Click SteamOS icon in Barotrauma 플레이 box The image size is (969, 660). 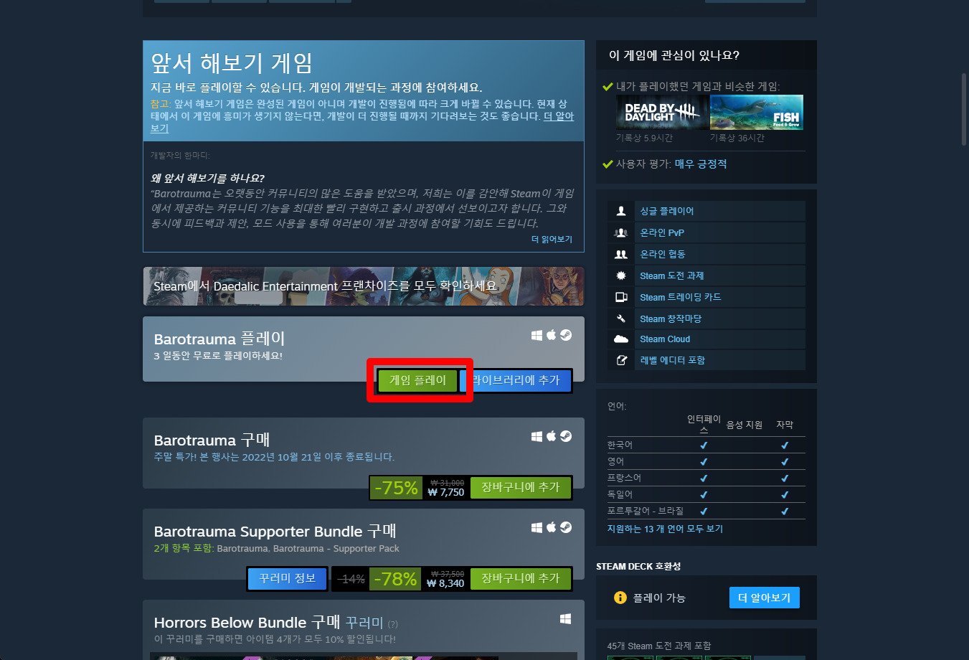[x=566, y=335]
